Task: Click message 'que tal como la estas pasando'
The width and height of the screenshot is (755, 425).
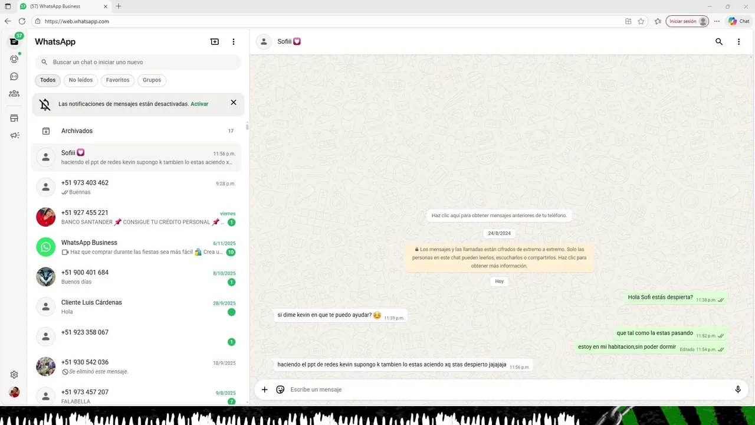Action: tap(670, 334)
